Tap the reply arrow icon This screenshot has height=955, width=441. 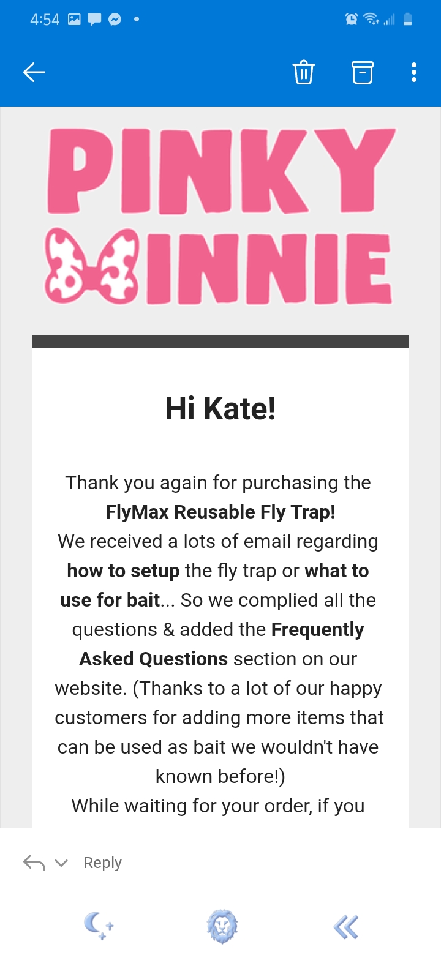coord(34,863)
